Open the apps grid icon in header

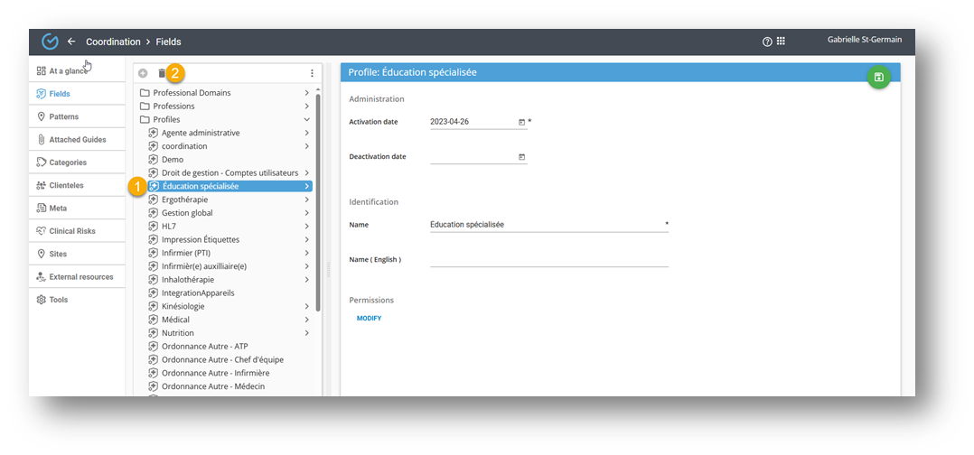[781, 42]
